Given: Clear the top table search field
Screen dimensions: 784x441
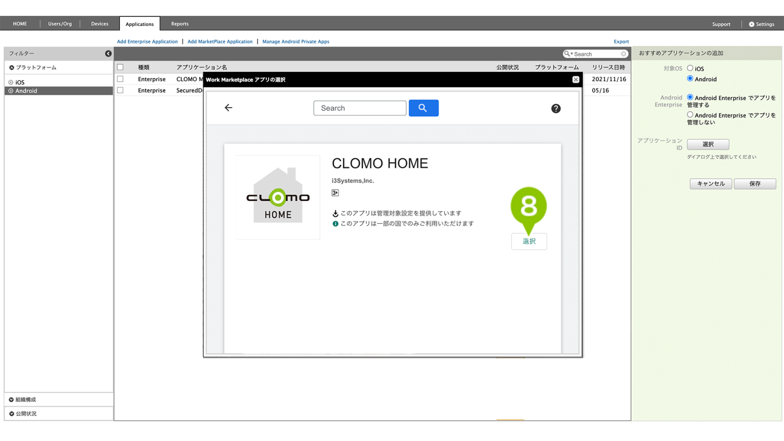Looking at the screenshot, I should [x=623, y=54].
